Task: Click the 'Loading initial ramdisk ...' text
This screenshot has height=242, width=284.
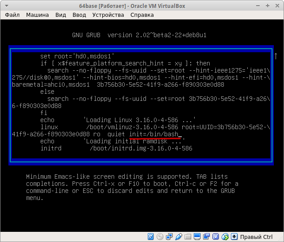Action: pyautogui.click(x=134, y=141)
